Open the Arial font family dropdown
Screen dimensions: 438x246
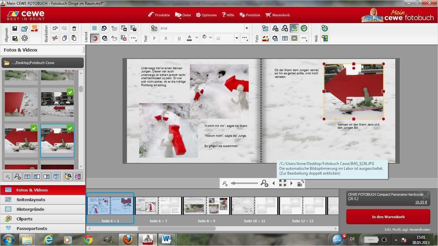click(246, 28)
